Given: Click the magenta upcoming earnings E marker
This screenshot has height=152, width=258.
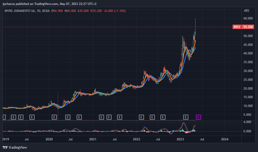Looking at the screenshot, I should pyautogui.click(x=198, y=117).
